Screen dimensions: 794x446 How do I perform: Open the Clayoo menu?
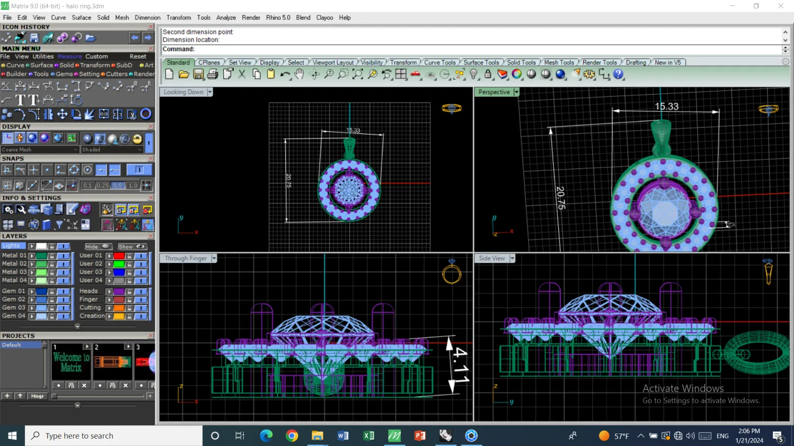325,17
